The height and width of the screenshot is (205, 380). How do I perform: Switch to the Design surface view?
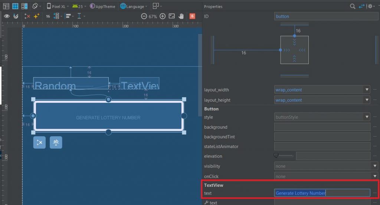pos(6,6)
